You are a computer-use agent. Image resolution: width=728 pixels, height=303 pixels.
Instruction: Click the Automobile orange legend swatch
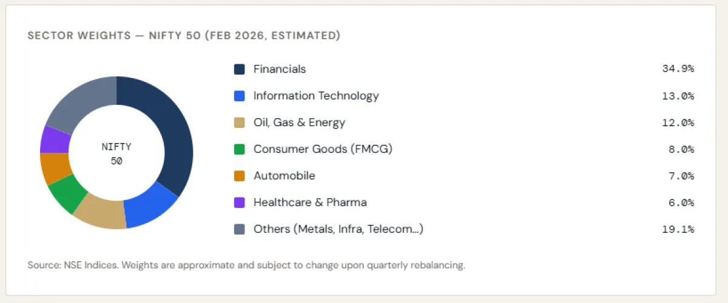point(240,176)
